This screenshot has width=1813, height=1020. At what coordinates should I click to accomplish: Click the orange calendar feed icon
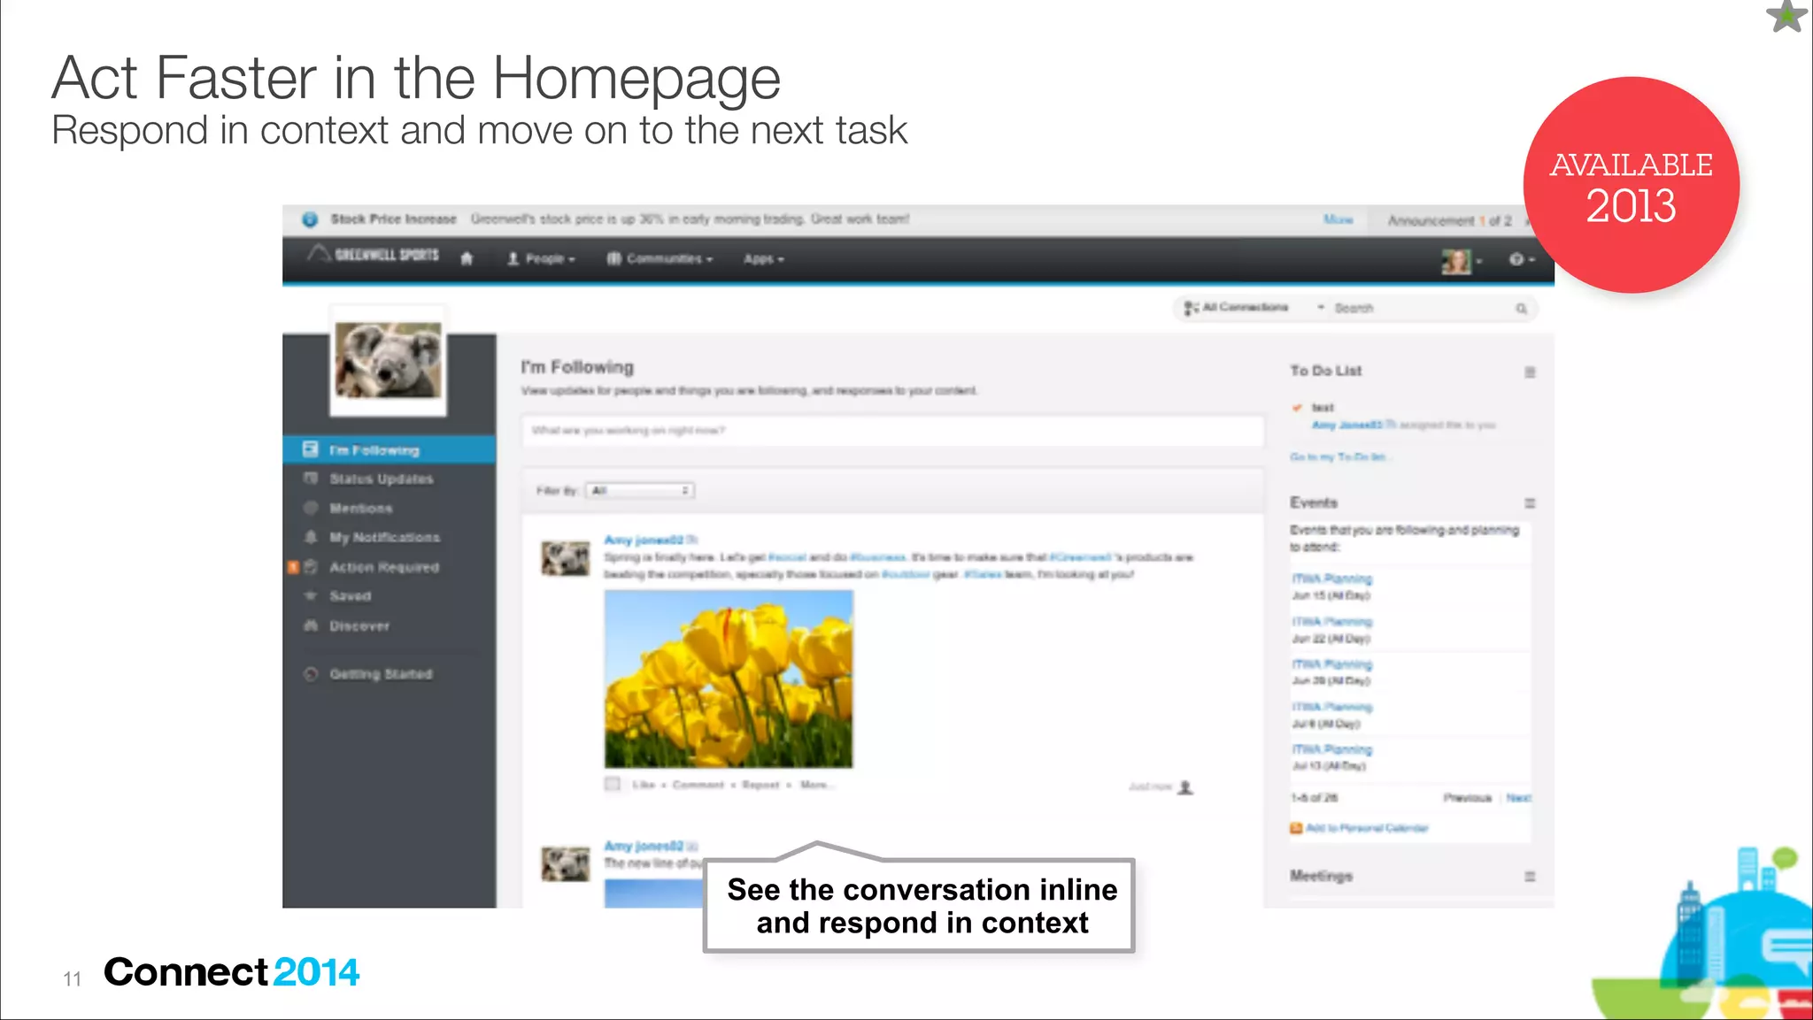pos(1296,829)
